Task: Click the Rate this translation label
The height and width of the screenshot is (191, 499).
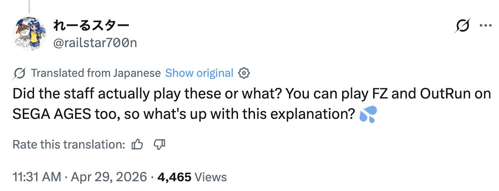Action: pyautogui.click(x=68, y=145)
